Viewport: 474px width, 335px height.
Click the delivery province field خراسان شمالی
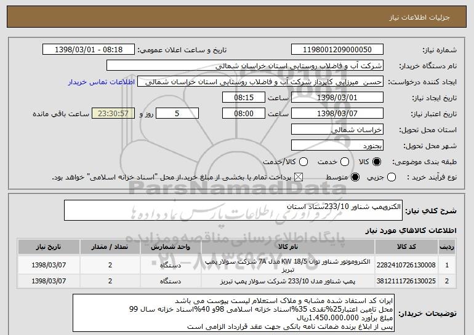pyautogui.click(x=337, y=130)
